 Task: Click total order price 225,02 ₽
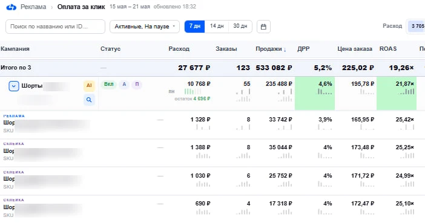(x=358, y=68)
